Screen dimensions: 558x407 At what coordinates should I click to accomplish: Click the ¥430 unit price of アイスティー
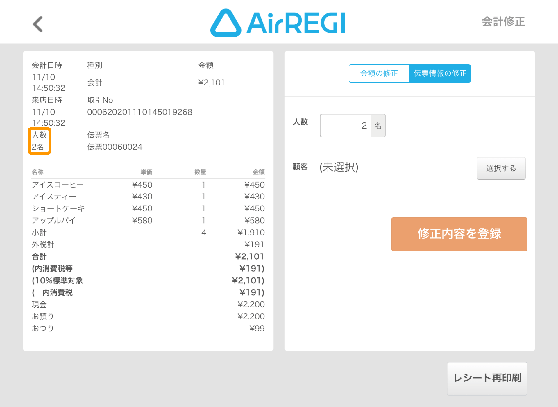click(142, 197)
